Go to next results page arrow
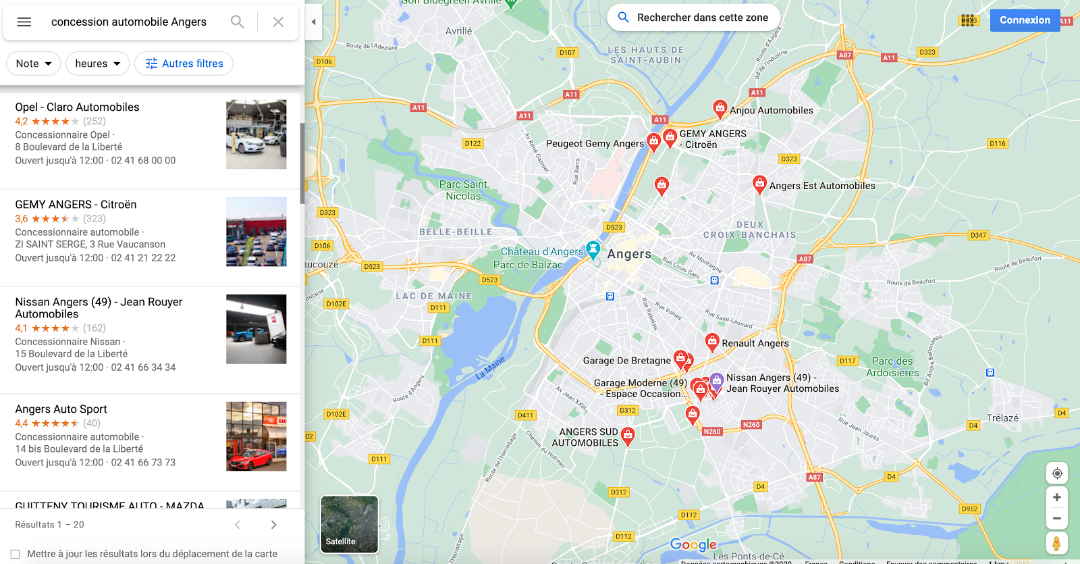The height and width of the screenshot is (564, 1080). [x=273, y=525]
